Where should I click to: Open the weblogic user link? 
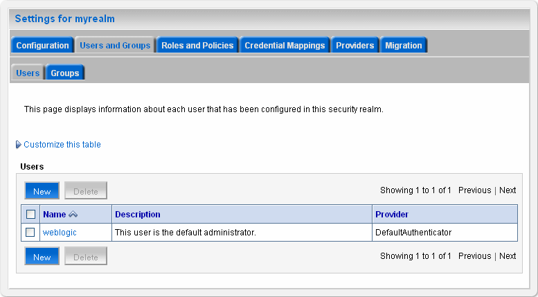tap(60, 232)
